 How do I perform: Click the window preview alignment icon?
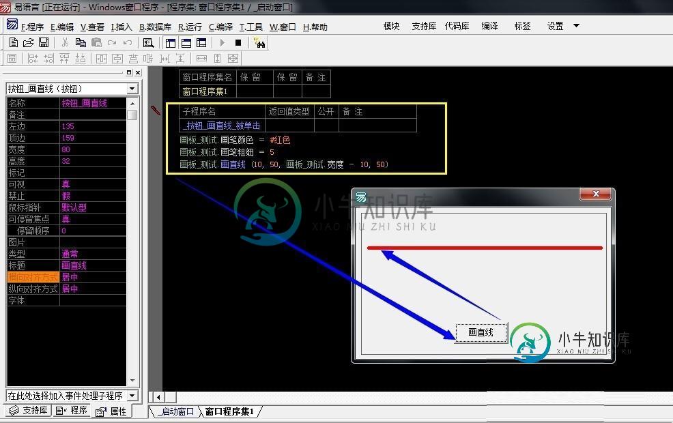click(x=12, y=59)
